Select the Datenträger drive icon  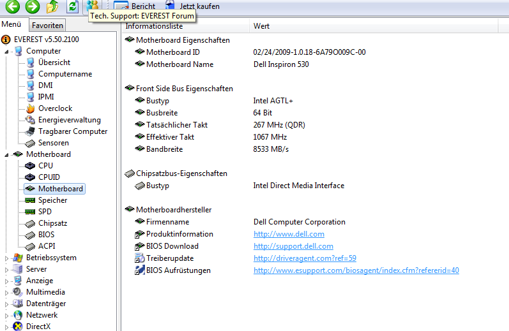pyautogui.click(x=18, y=304)
